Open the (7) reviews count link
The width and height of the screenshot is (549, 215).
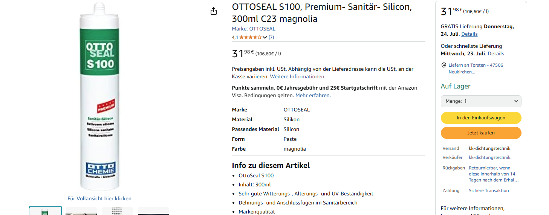(x=271, y=37)
